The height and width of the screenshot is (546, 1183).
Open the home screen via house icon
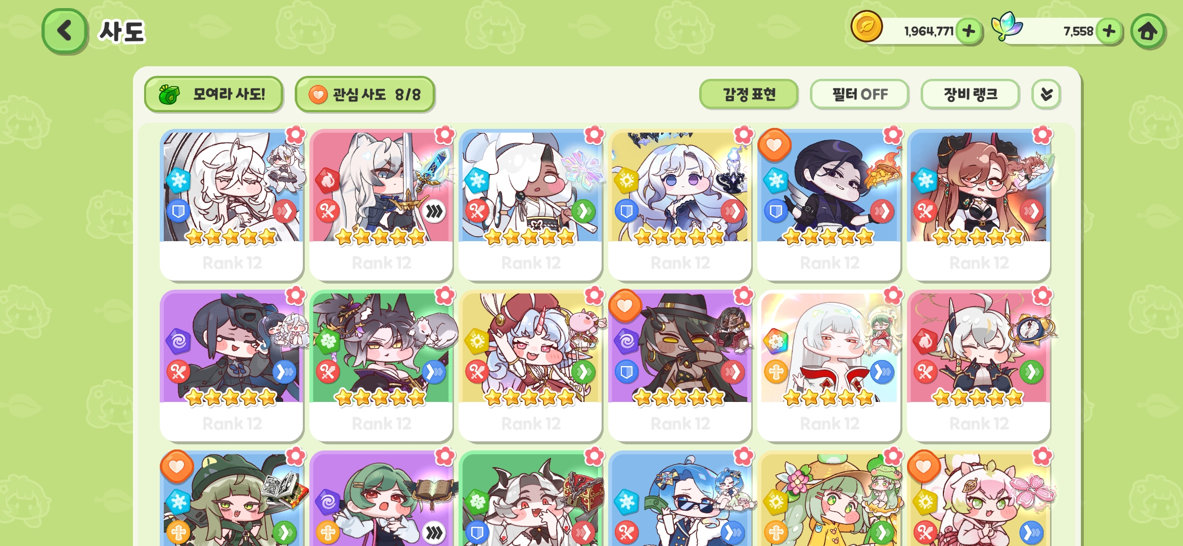pyautogui.click(x=1148, y=31)
